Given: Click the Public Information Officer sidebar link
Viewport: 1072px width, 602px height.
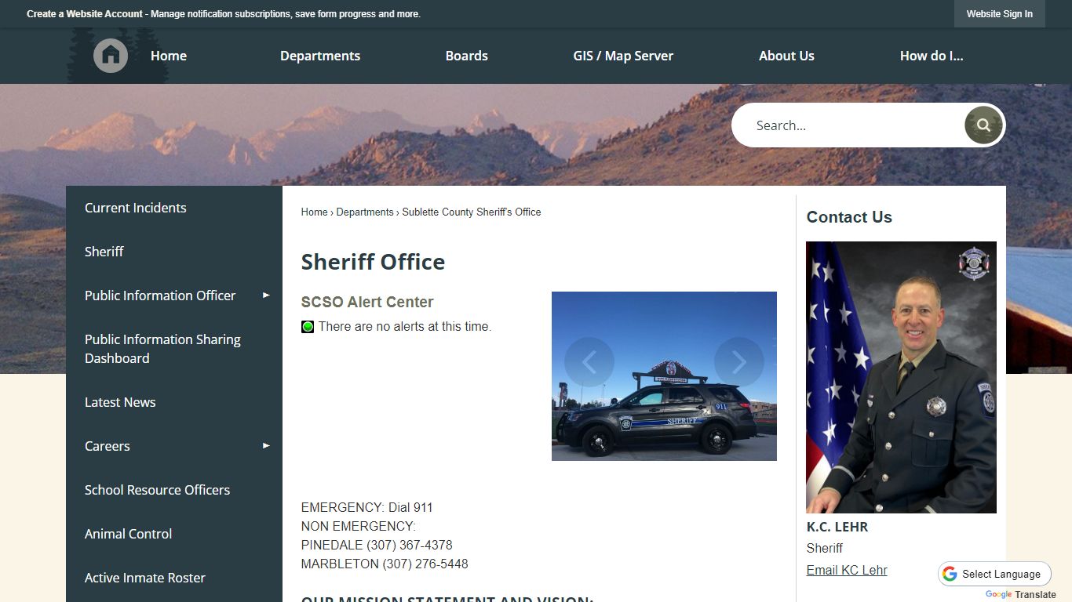Looking at the screenshot, I should coord(160,296).
